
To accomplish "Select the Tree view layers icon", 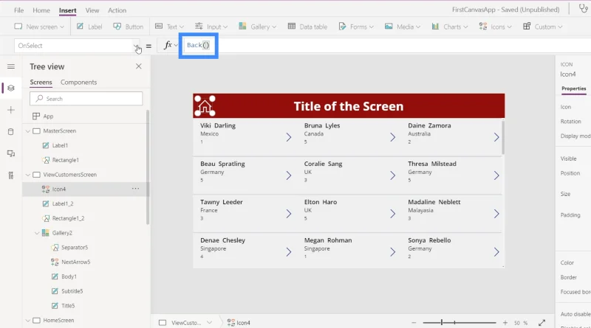I will 11,88.
